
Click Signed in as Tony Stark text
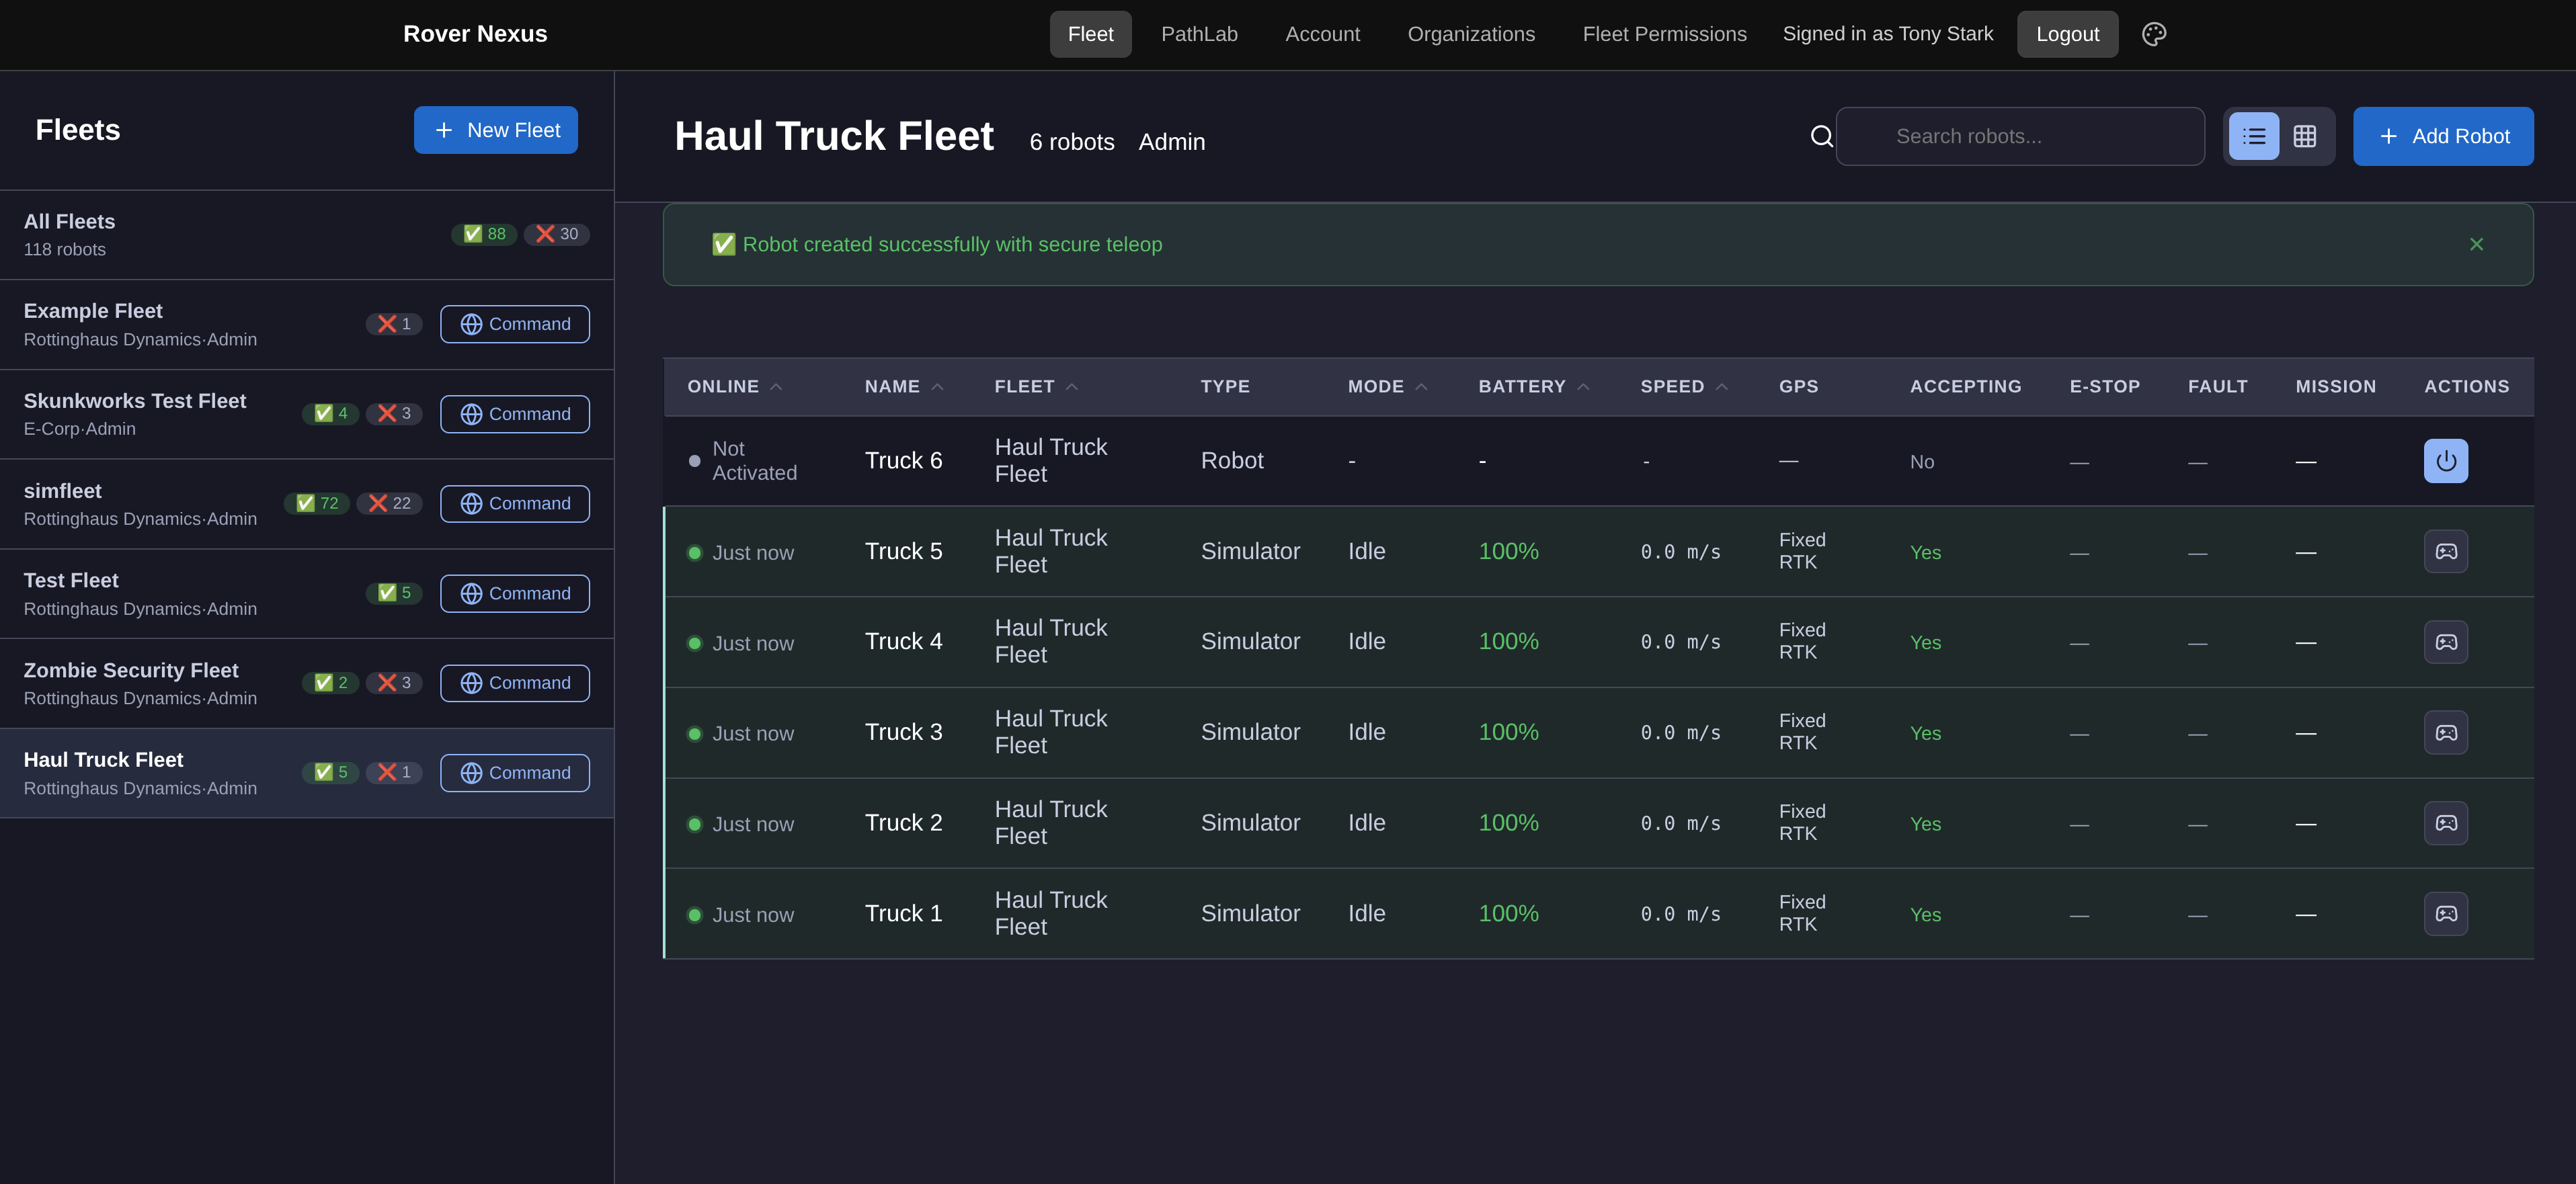[x=1887, y=34]
